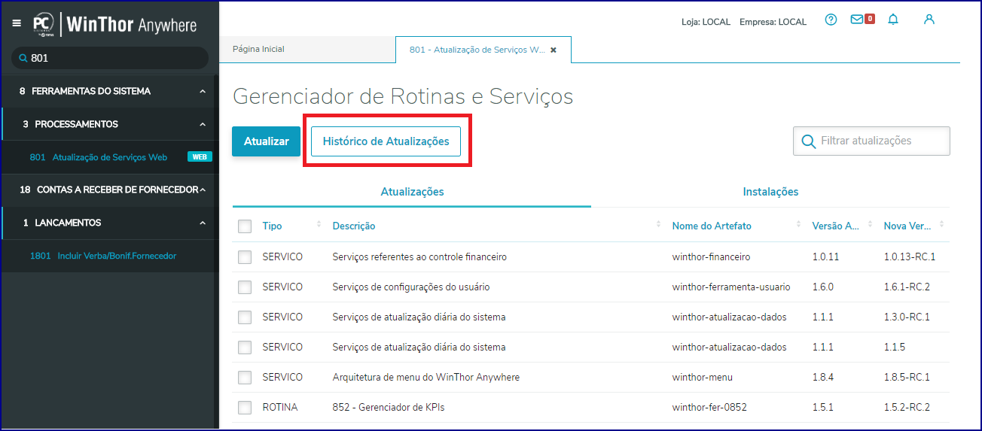Click the search magnifier in the sidebar
982x431 pixels.
coord(23,58)
